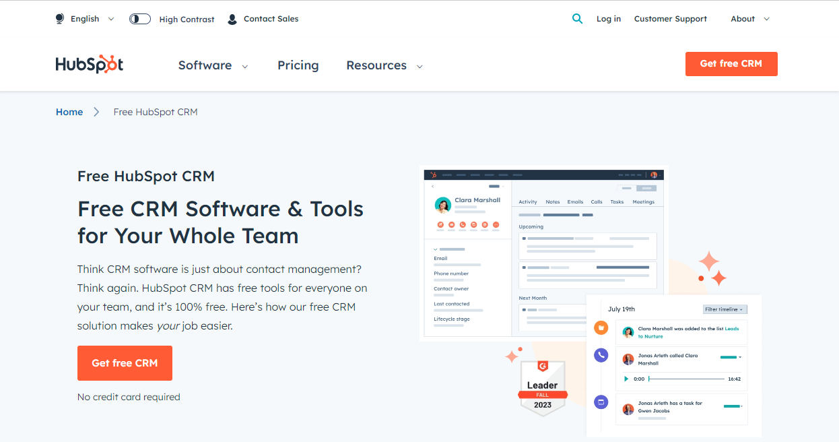Click the orange search magnifier icon

578,18
